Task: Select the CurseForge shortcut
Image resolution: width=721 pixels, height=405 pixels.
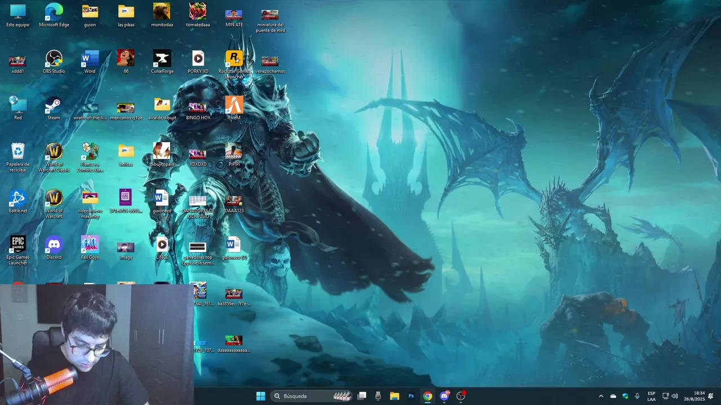Action: pyautogui.click(x=162, y=62)
